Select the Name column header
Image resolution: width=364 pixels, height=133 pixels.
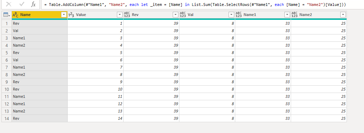point(39,15)
